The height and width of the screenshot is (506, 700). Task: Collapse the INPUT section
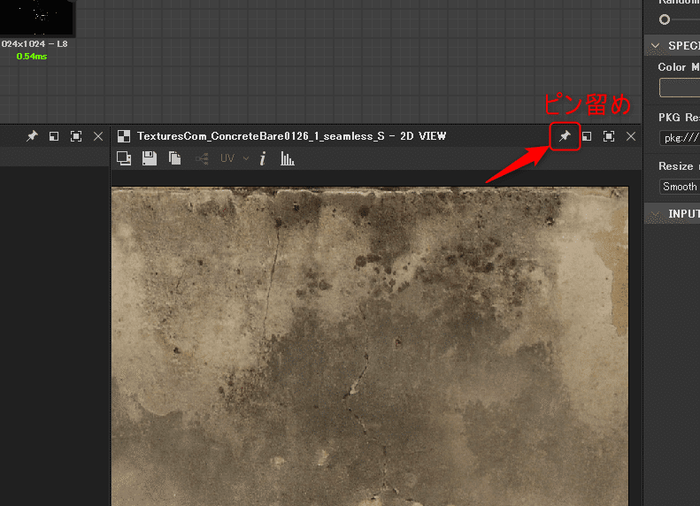pyautogui.click(x=656, y=214)
